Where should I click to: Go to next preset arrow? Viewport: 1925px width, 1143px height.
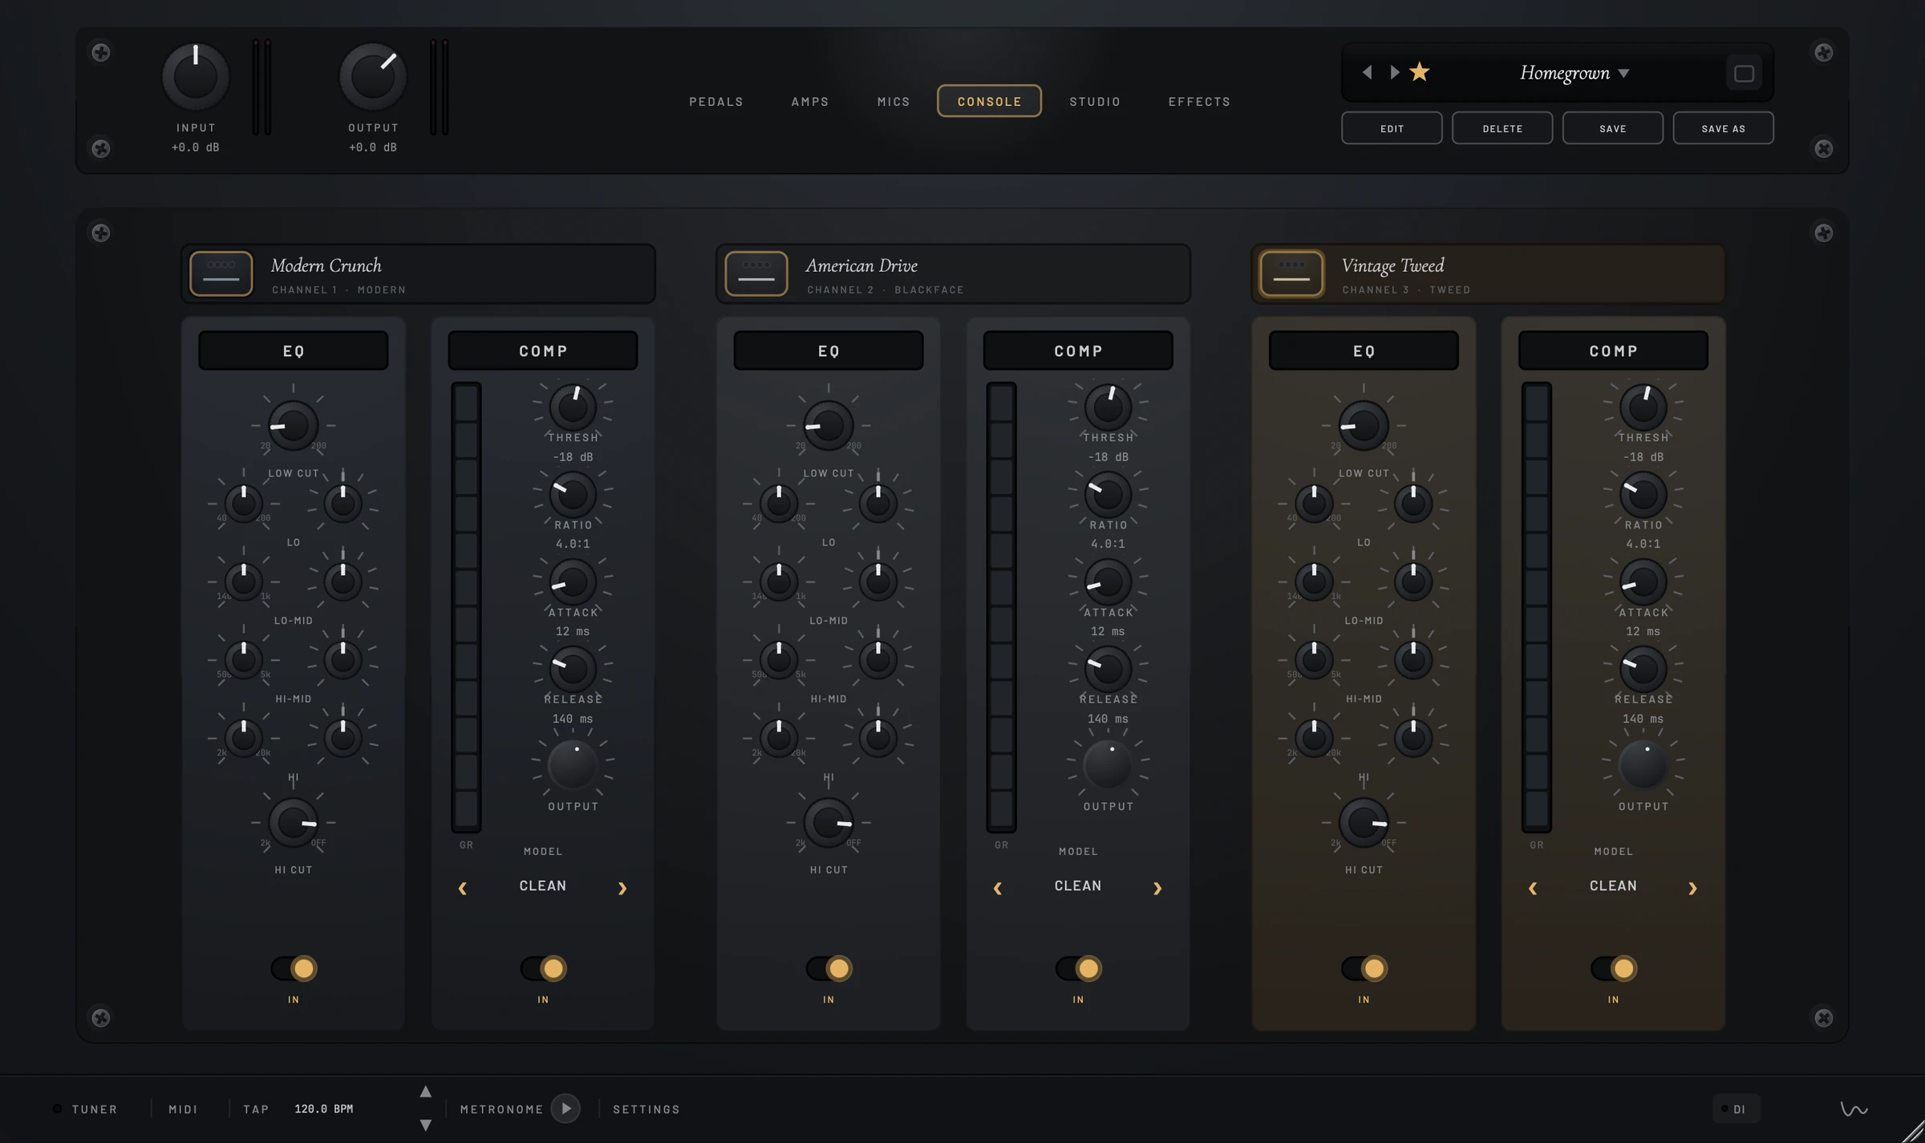[x=1395, y=72]
